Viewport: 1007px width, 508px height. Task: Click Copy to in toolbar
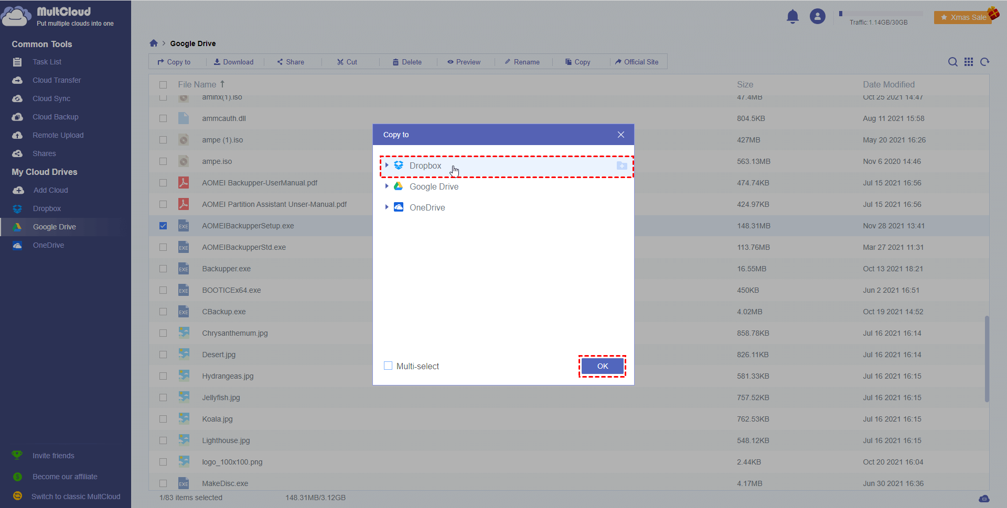(174, 62)
